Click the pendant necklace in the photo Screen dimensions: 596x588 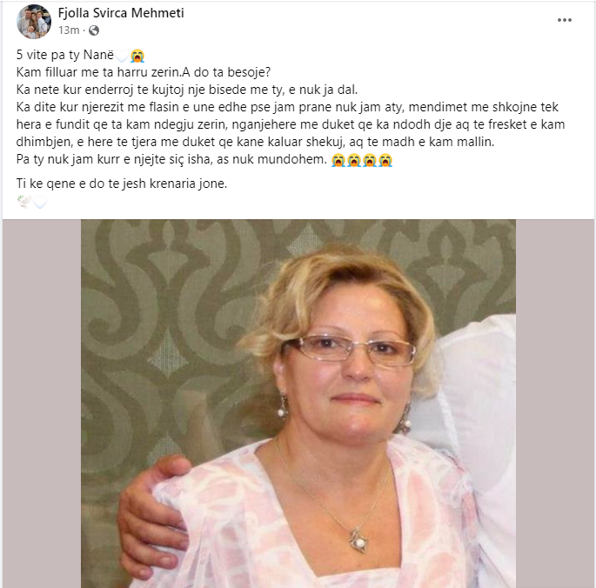pyautogui.click(x=358, y=538)
